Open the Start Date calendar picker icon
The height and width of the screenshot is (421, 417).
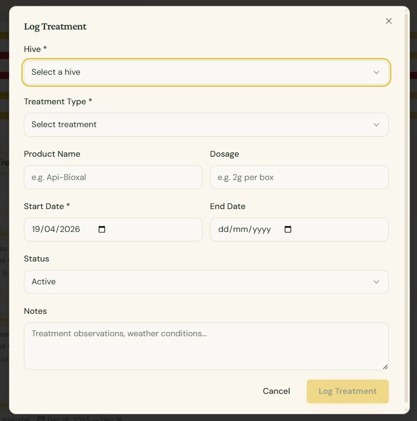(x=102, y=229)
